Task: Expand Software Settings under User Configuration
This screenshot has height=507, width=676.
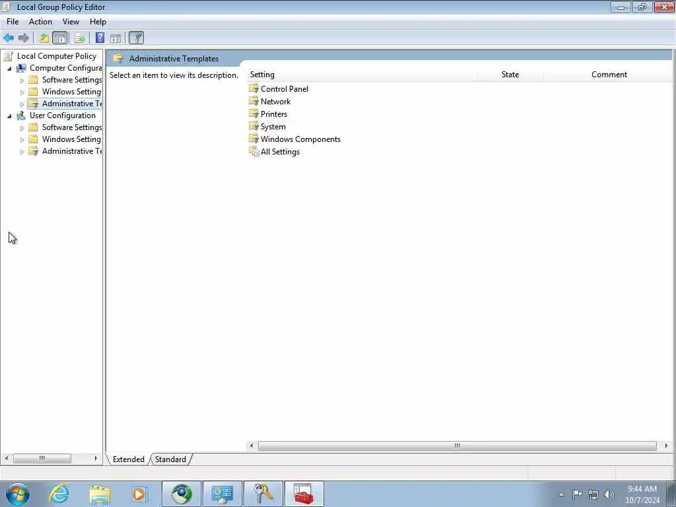Action: point(22,128)
